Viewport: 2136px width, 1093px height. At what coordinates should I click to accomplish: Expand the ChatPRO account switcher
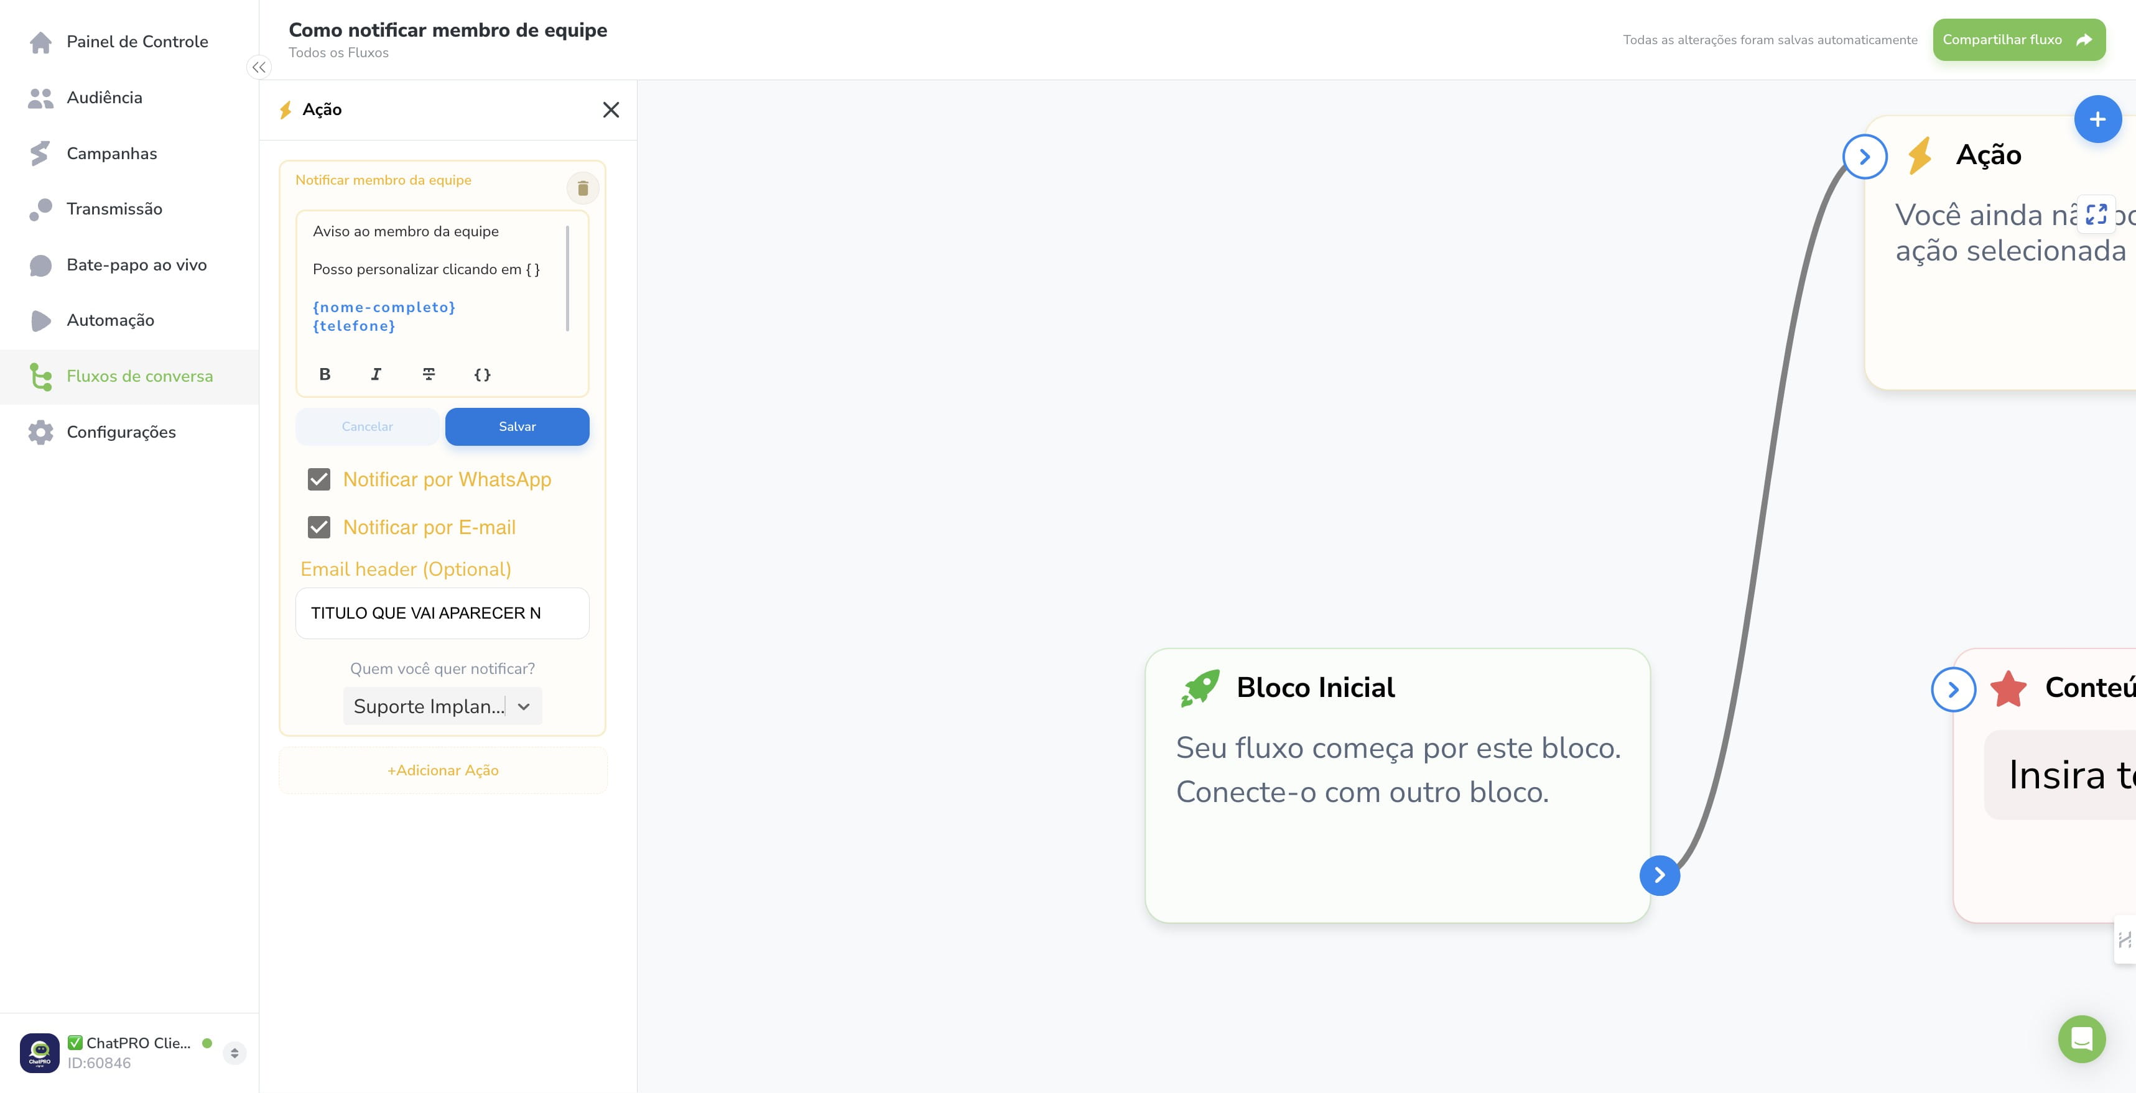pyautogui.click(x=234, y=1053)
